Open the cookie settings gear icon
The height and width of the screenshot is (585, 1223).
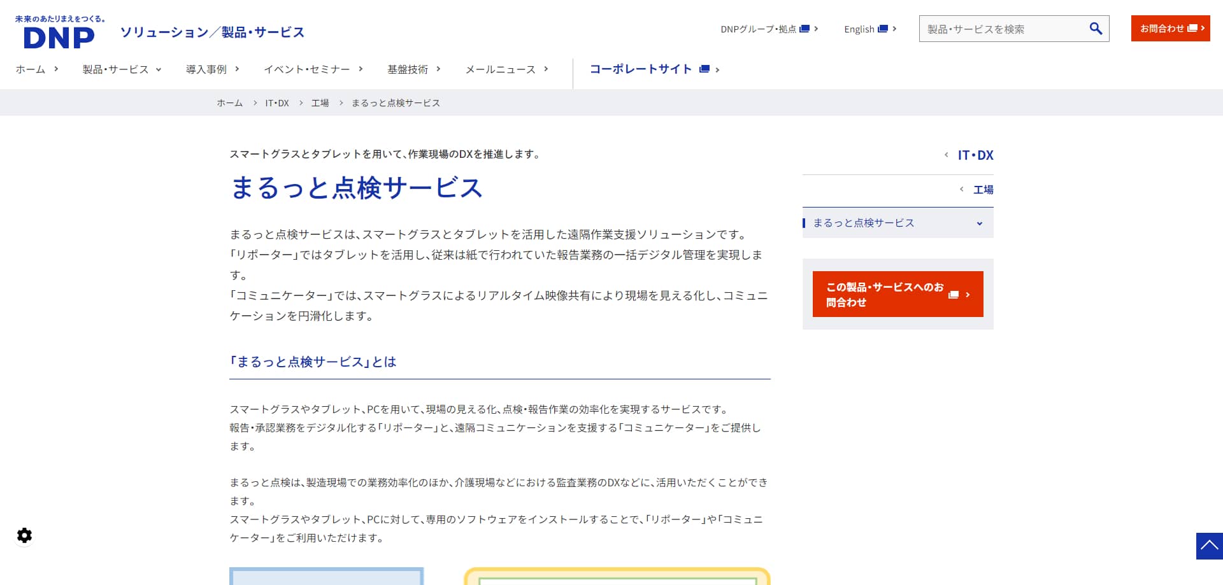coord(24,535)
